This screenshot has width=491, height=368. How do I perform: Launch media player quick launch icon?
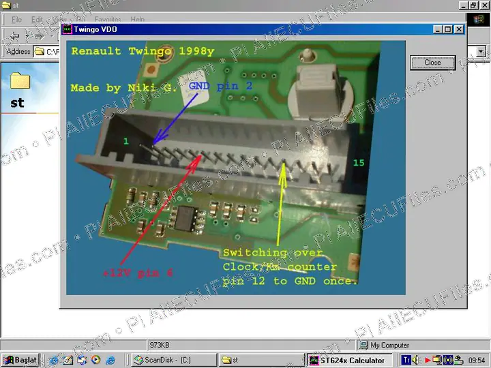pyautogui.click(x=96, y=361)
